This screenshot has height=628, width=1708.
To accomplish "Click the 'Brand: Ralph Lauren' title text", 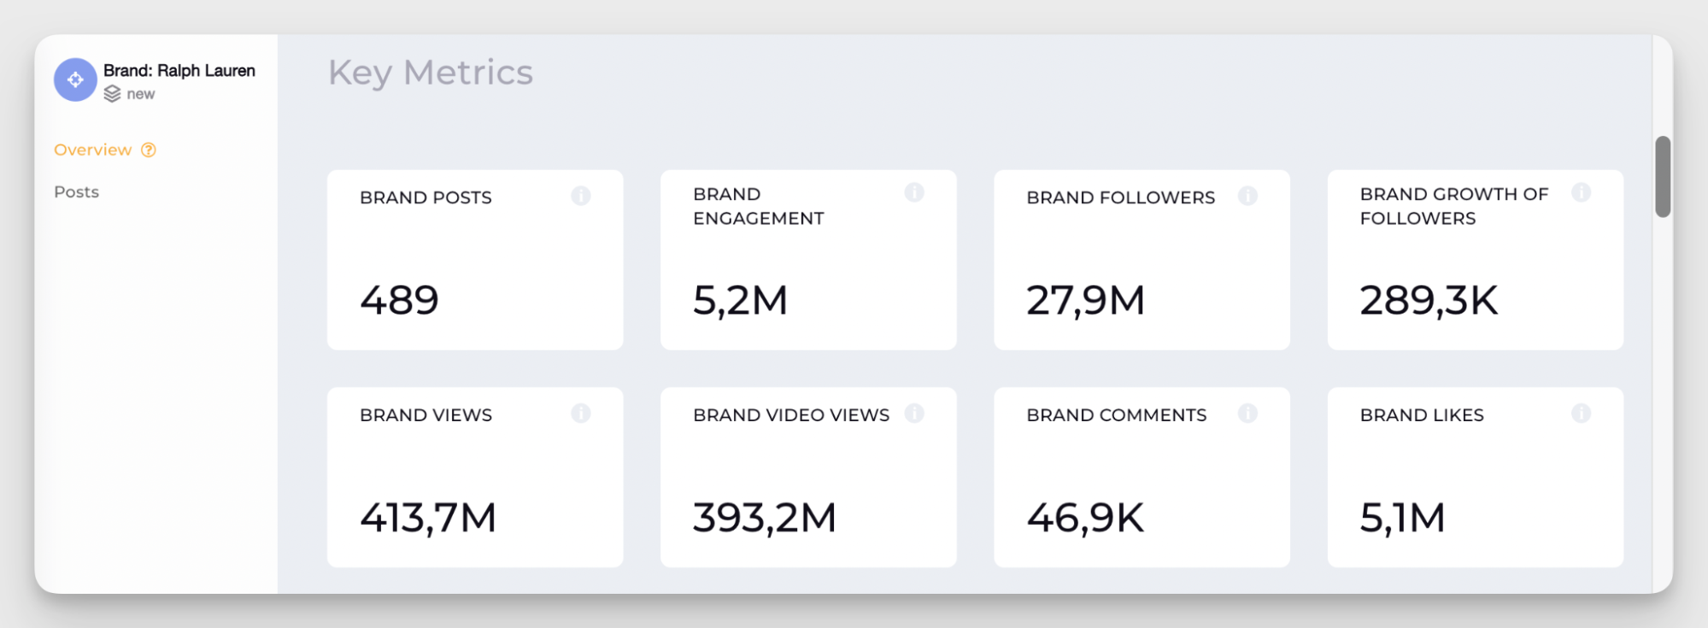I will (x=179, y=71).
